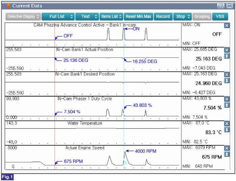Click the Reset Min.Max button
The height and width of the screenshot is (181, 236).
click(x=139, y=17)
